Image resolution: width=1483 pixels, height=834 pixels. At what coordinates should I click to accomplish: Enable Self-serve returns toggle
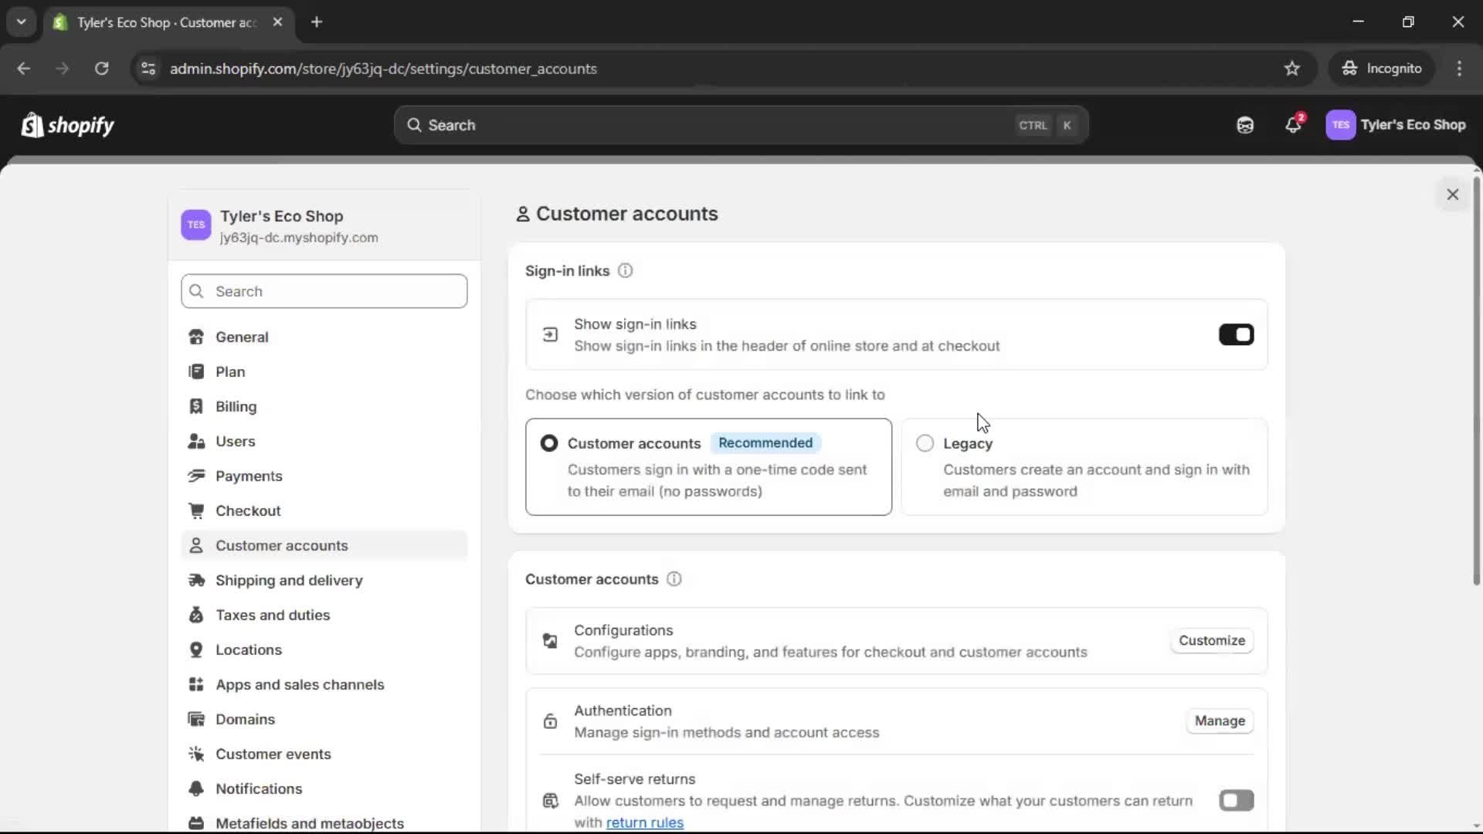1236,800
